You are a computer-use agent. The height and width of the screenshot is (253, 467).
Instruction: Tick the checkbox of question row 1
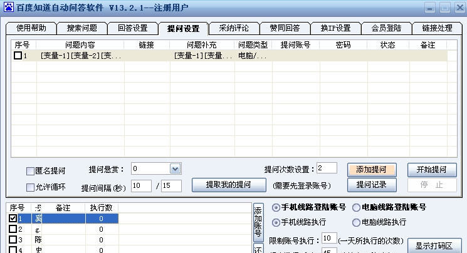pyautogui.click(x=18, y=55)
